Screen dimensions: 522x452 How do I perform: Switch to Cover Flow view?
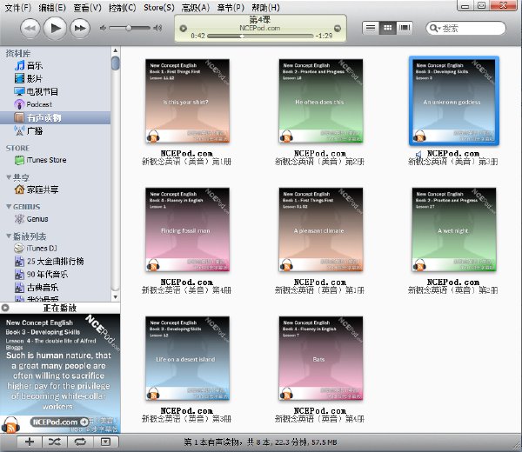point(405,28)
